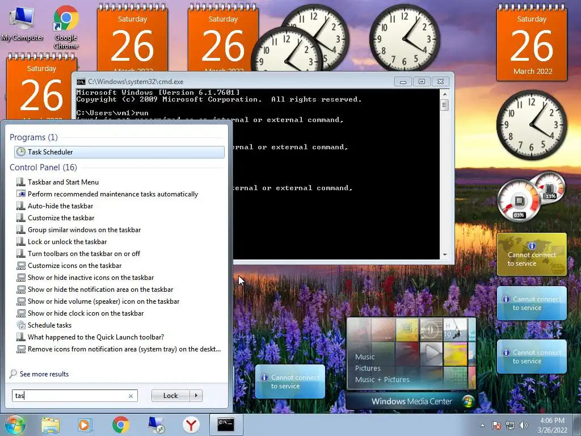Open My Computer desktop icon
The image size is (581, 436).
(x=22, y=23)
